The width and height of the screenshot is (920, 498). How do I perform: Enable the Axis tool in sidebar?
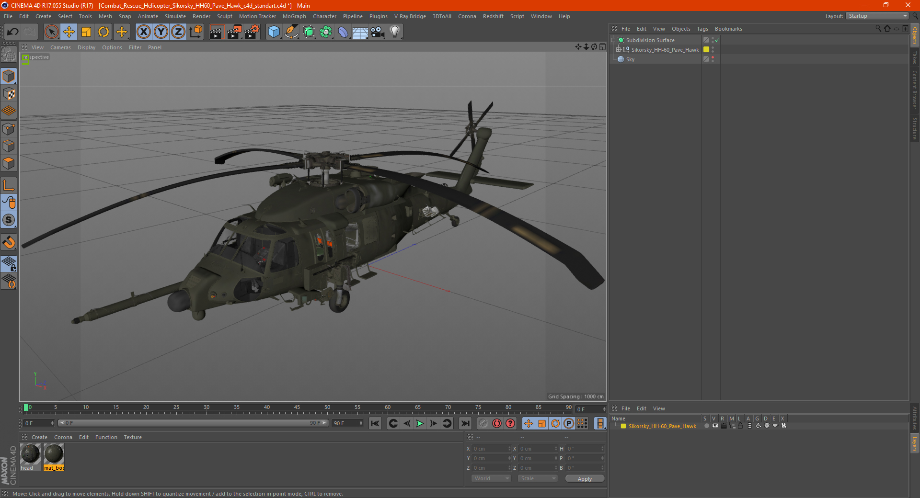coord(9,185)
